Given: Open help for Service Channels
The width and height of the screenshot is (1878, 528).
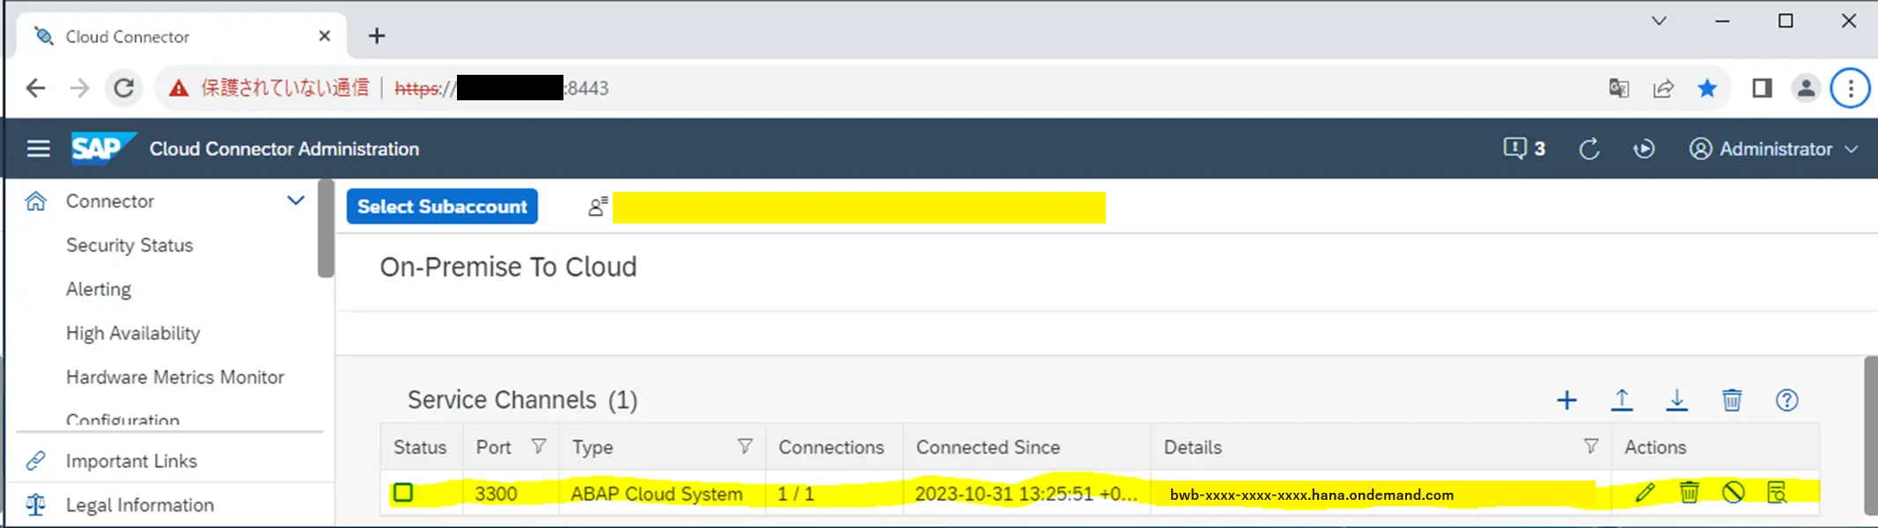Looking at the screenshot, I should coord(1786,400).
